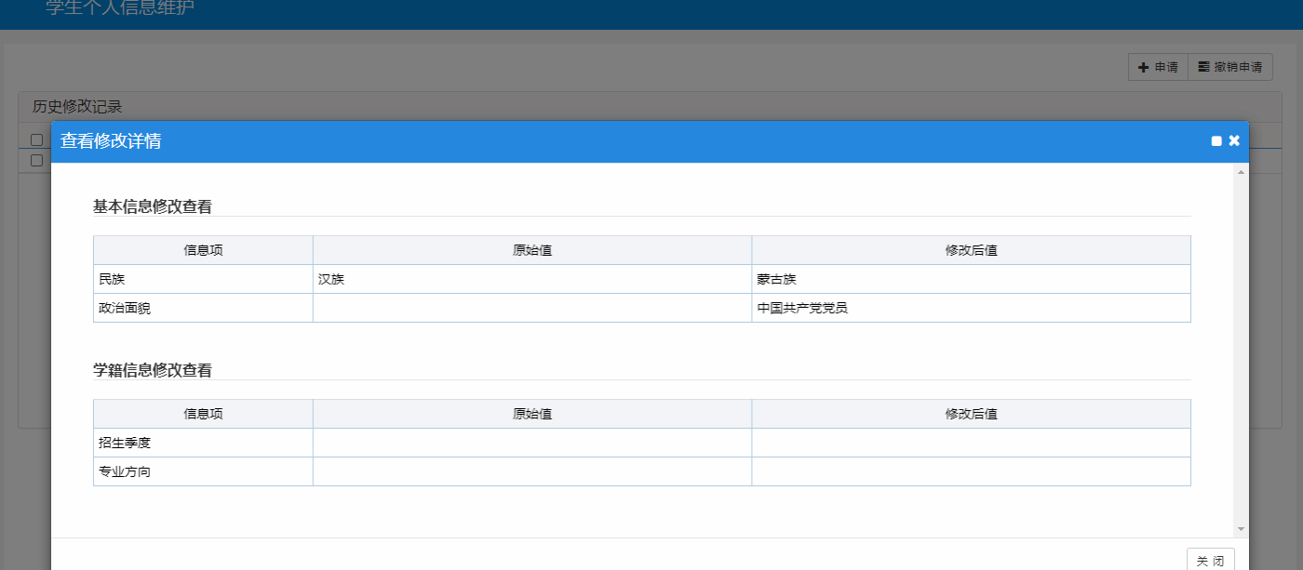1303x570 pixels.
Task: Click the 基本信息修改查看 section heading
Action: [x=153, y=206]
